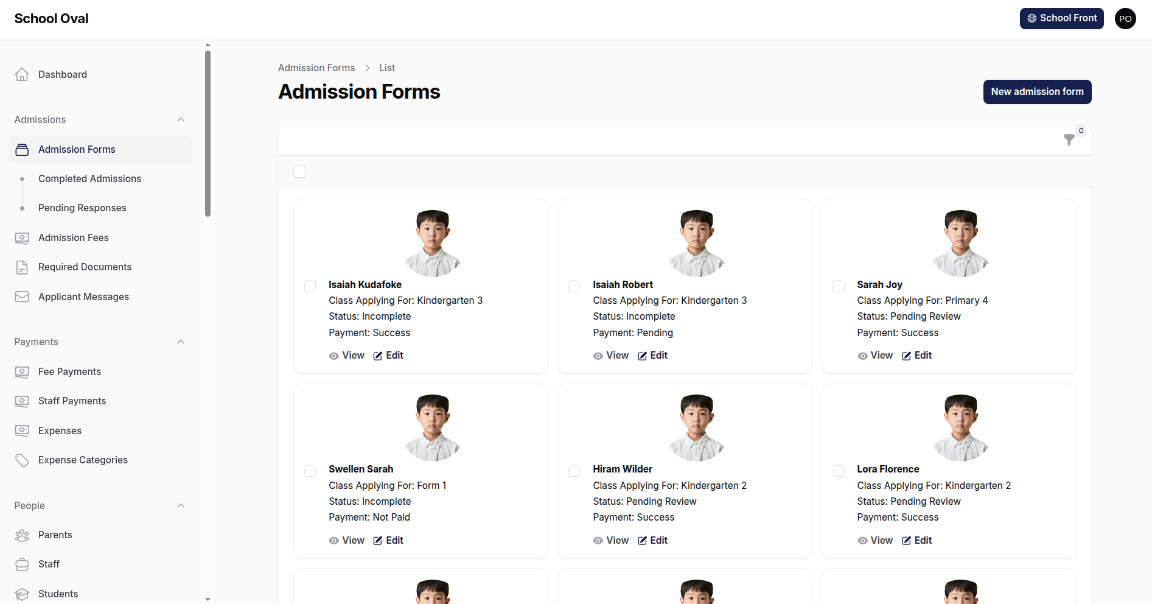This screenshot has height=604, width=1152.
Task: Click the PO user avatar
Action: (x=1125, y=18)
